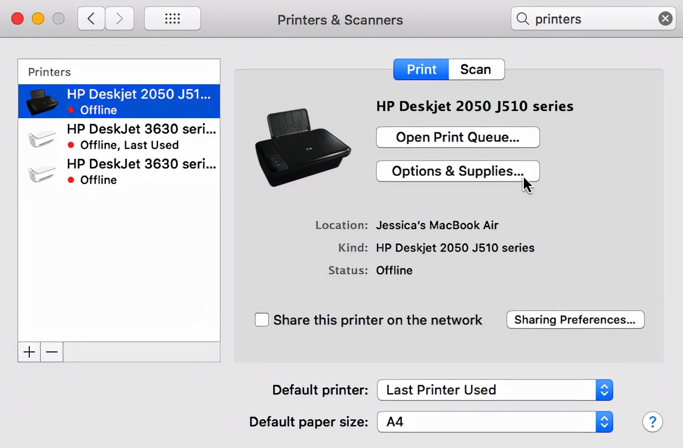Click the back navigation arrow

91,19
